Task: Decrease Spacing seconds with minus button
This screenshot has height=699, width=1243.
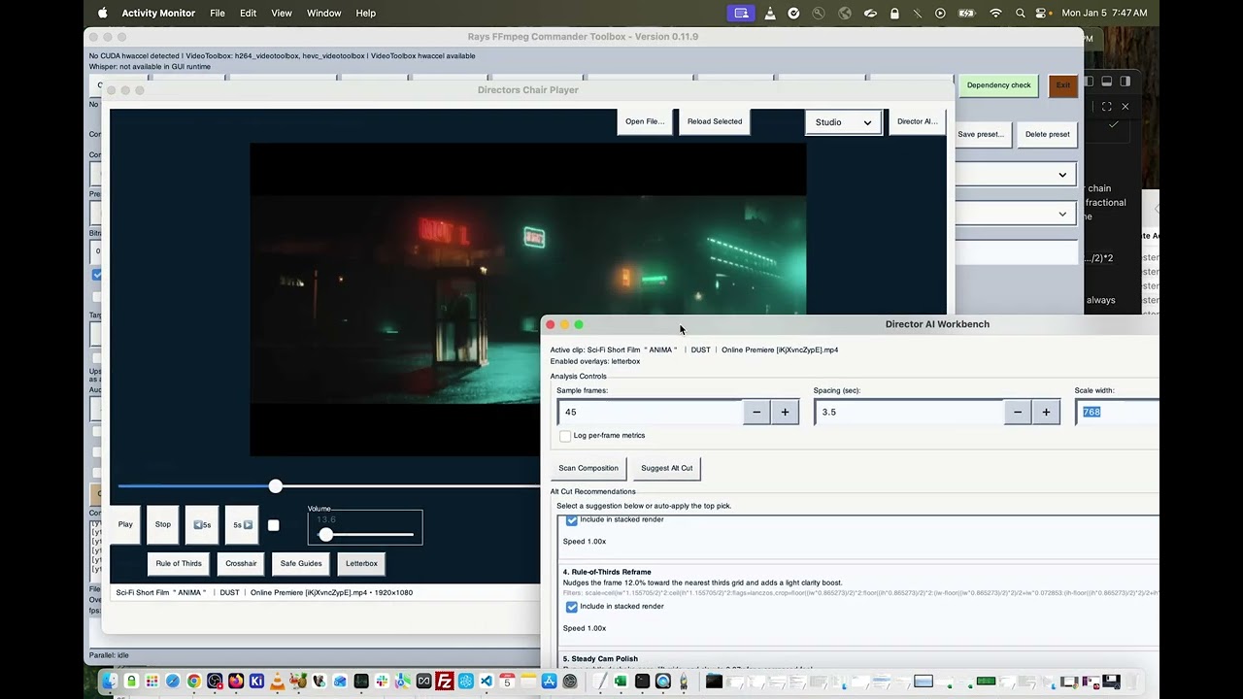Action: (x=1018, y=413)
